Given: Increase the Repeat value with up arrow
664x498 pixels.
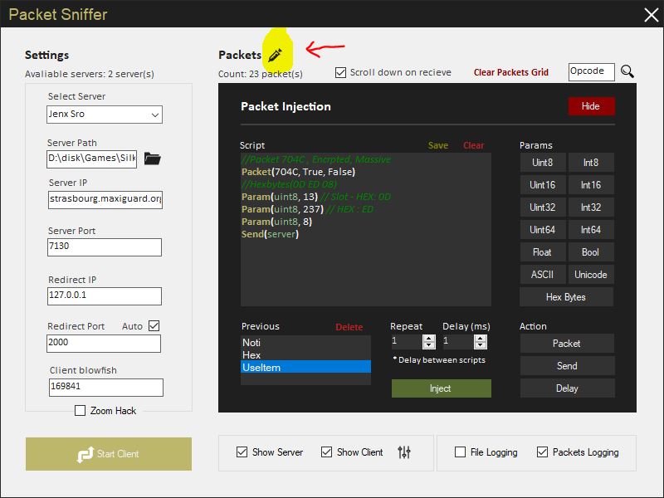Looking at the screenshot, I should coord(428,338).
